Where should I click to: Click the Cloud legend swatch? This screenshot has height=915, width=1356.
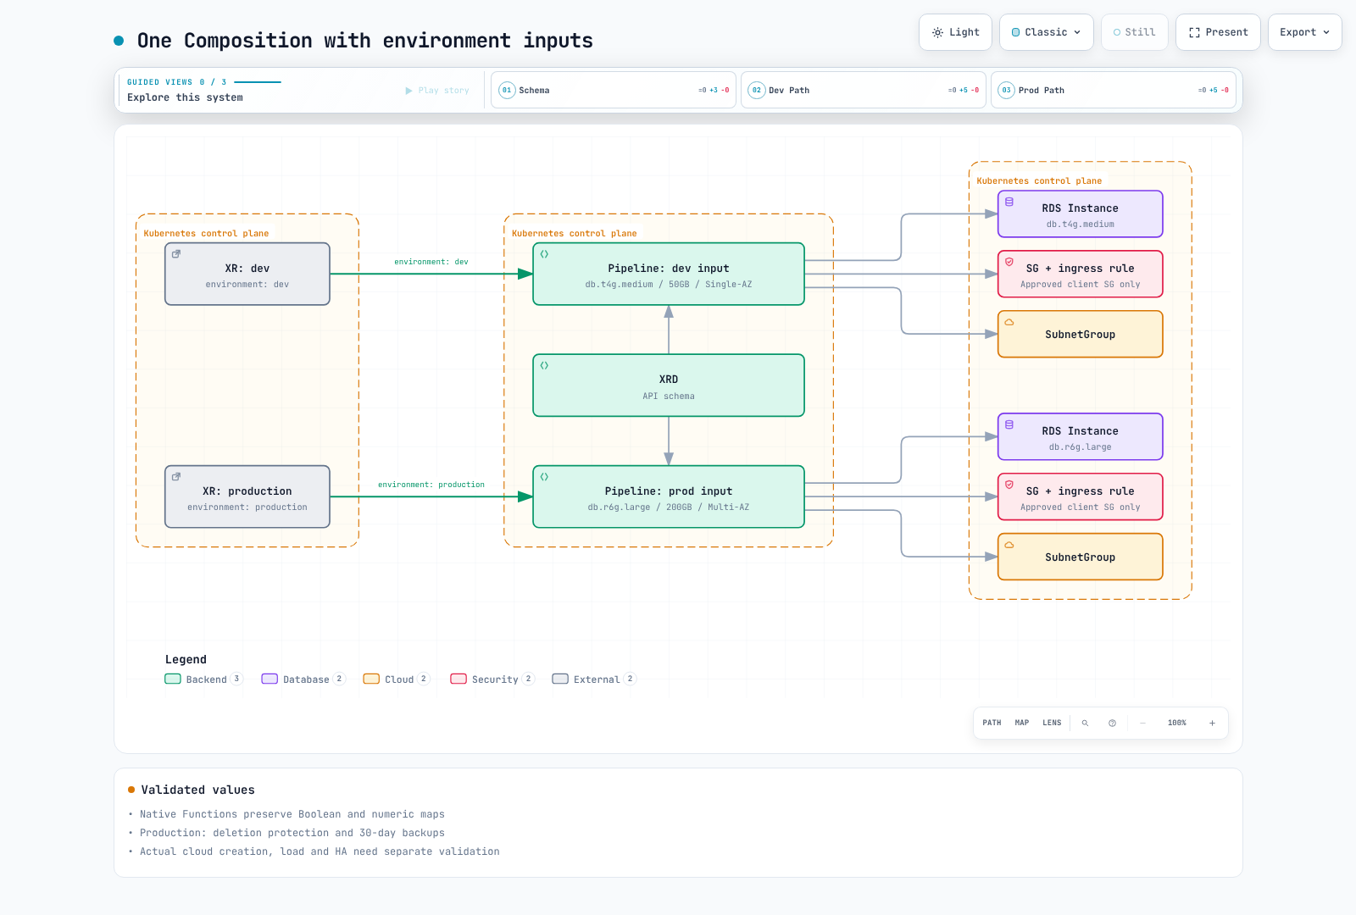tap(371, 679)
